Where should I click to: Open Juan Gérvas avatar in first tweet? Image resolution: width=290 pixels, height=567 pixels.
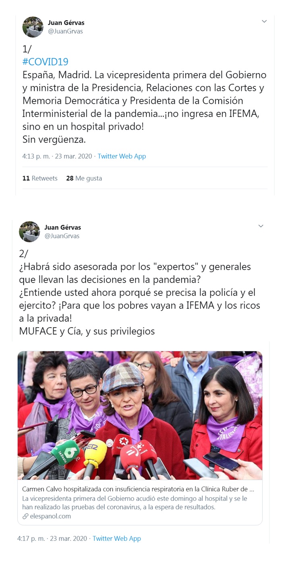(x=33, y=27)
